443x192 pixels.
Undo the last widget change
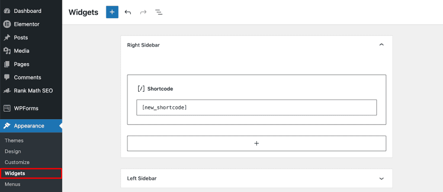pos(128,12)
